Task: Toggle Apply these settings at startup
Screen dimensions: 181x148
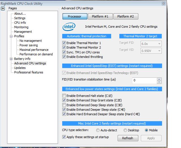Action: click(64, 137)
